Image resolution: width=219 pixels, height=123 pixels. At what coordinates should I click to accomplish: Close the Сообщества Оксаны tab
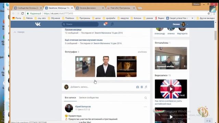point(41,8)
